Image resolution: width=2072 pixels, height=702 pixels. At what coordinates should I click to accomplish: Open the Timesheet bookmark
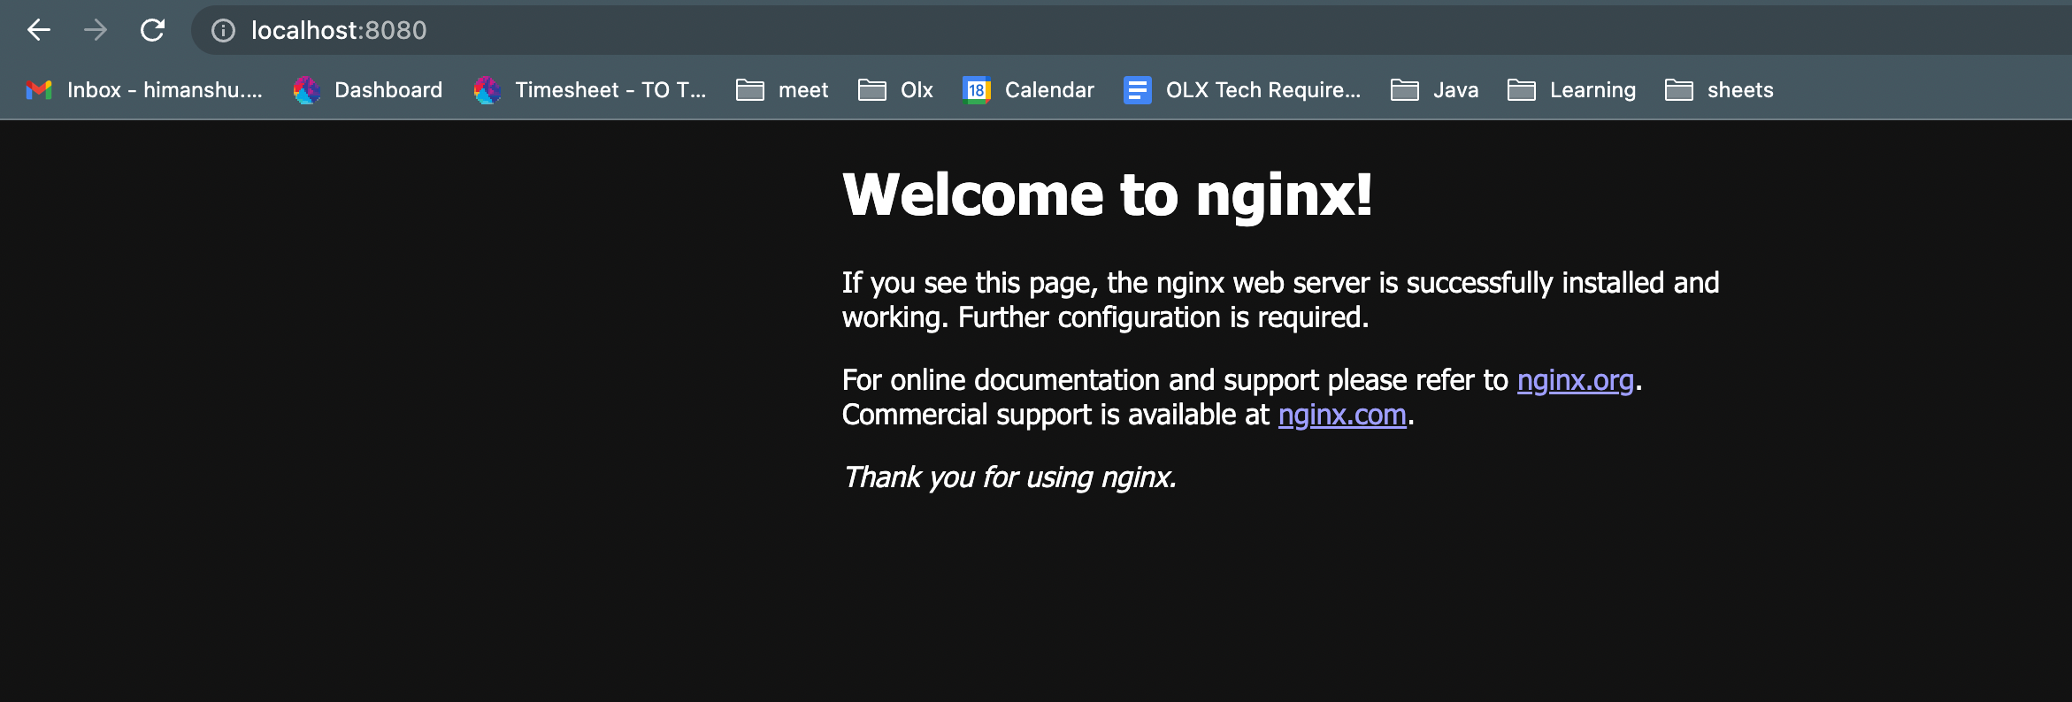[590, 90]
